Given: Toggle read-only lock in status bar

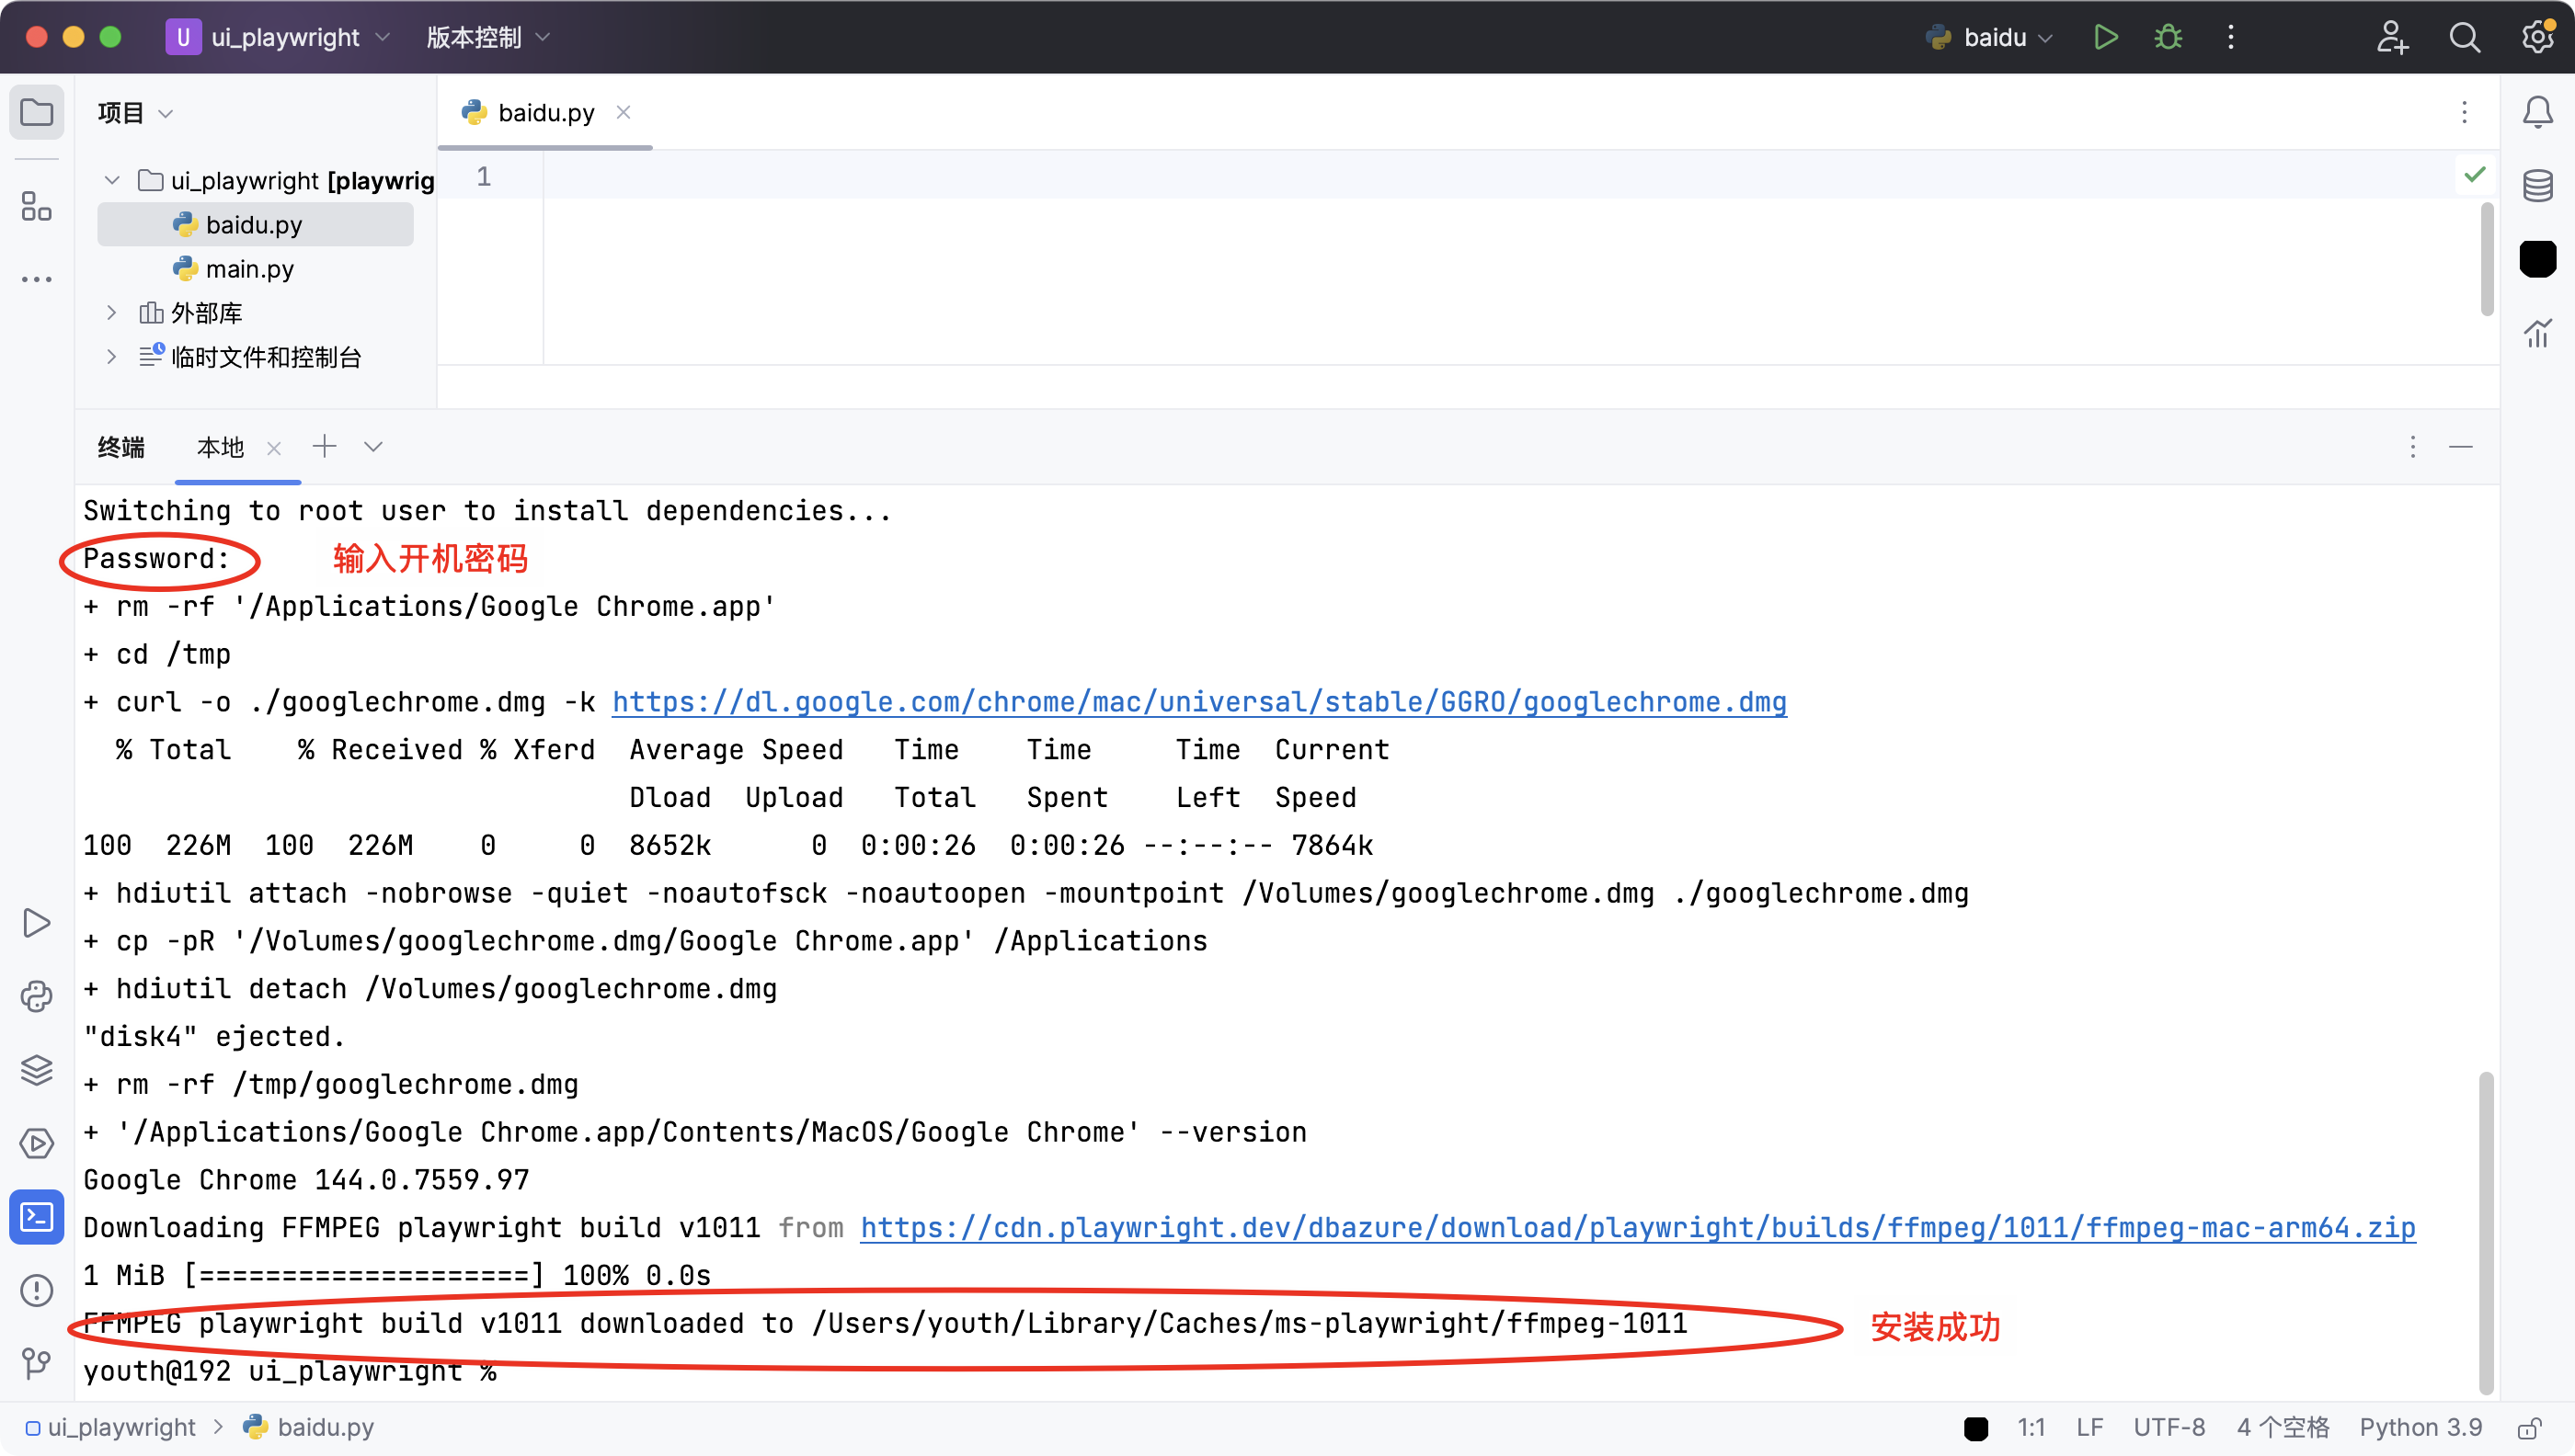Looking at the screenshot, I should [x=2530, y=1428].
